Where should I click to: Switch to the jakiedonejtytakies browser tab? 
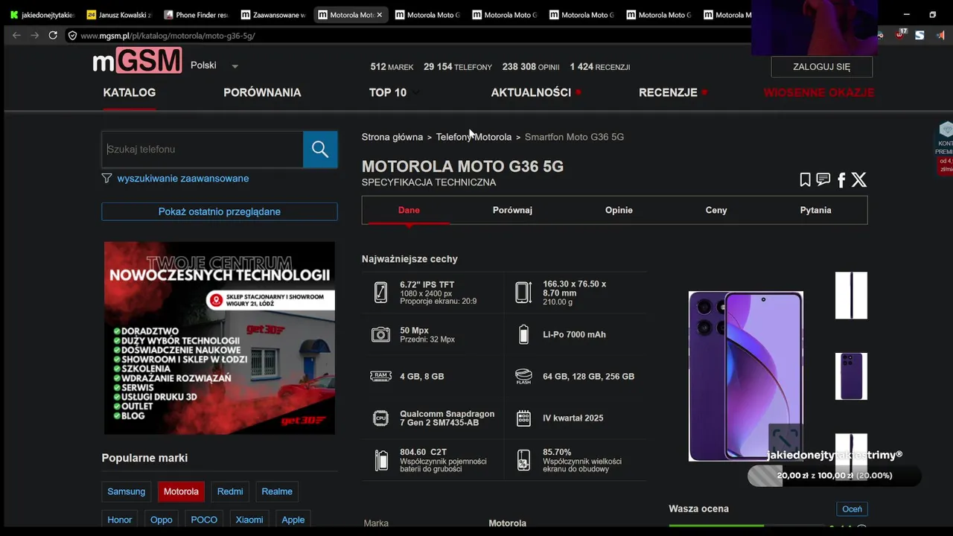42,15
